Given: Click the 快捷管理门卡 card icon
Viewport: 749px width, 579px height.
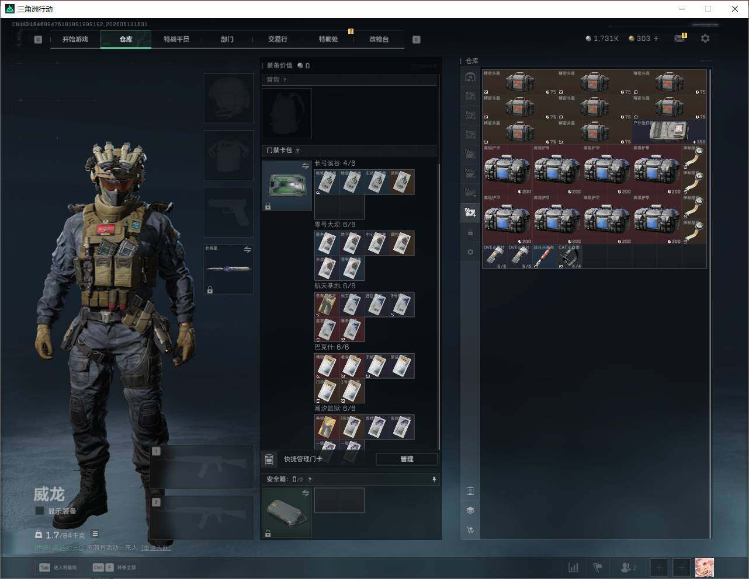Looking at the screenshot, I should pyautogui.click(x=269, y=459).
